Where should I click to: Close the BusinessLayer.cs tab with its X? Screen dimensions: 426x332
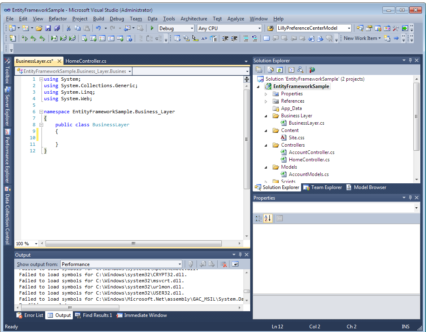pos(59,61)
